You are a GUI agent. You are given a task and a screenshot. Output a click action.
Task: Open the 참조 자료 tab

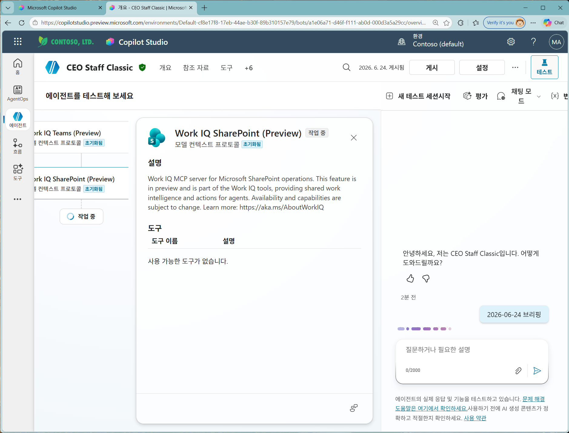(x=196, y=68)
